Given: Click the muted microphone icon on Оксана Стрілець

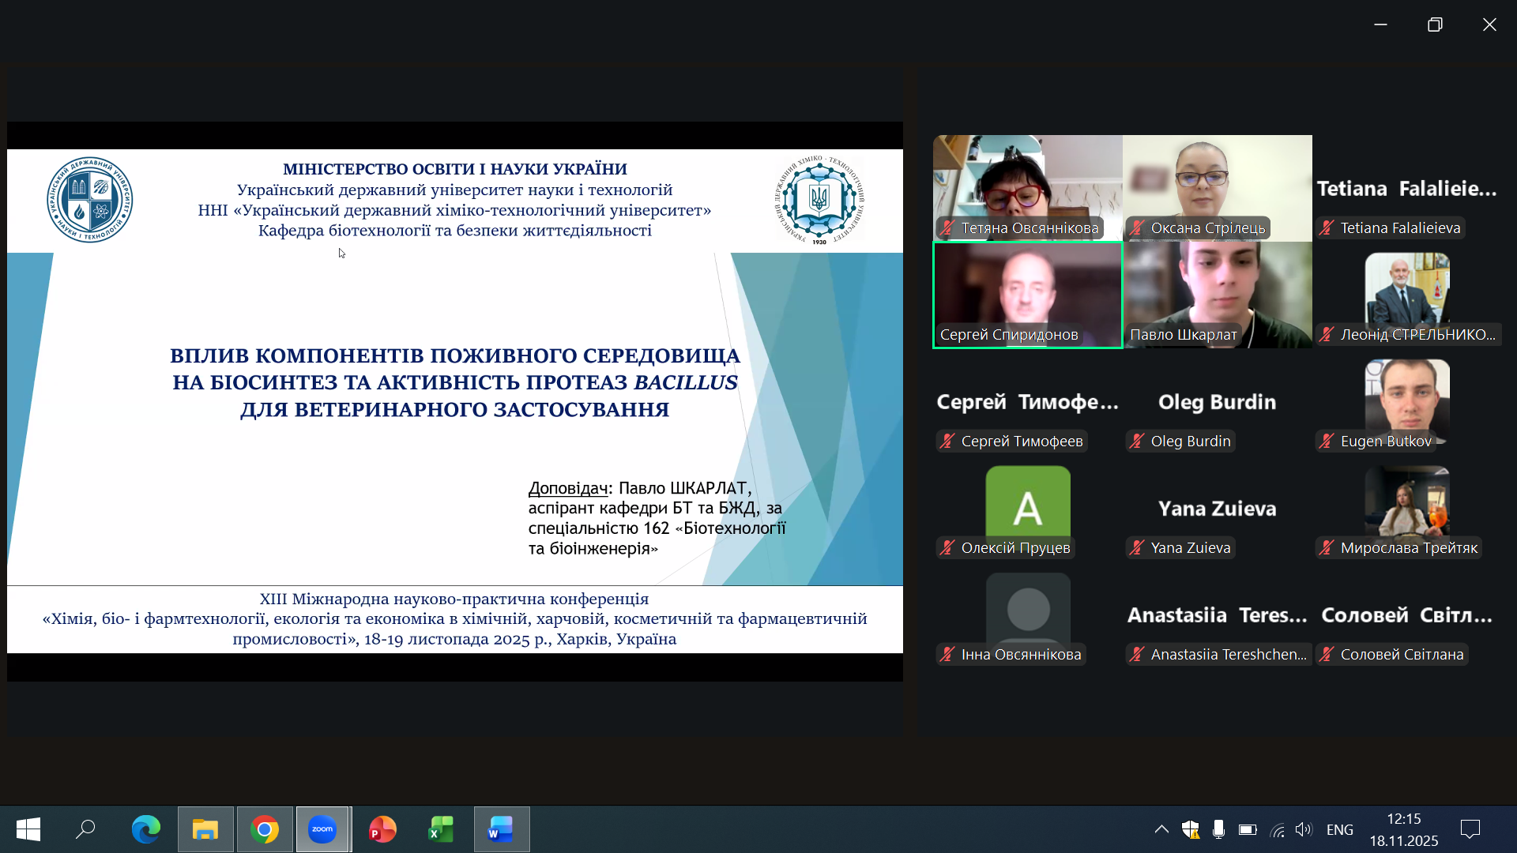Looking at the screenshot, I should click(x=1137, y=228).
